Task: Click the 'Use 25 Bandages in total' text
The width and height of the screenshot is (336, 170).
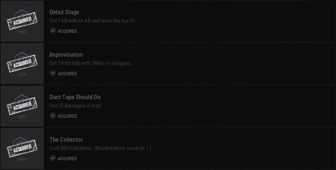Action: point(76,106)
